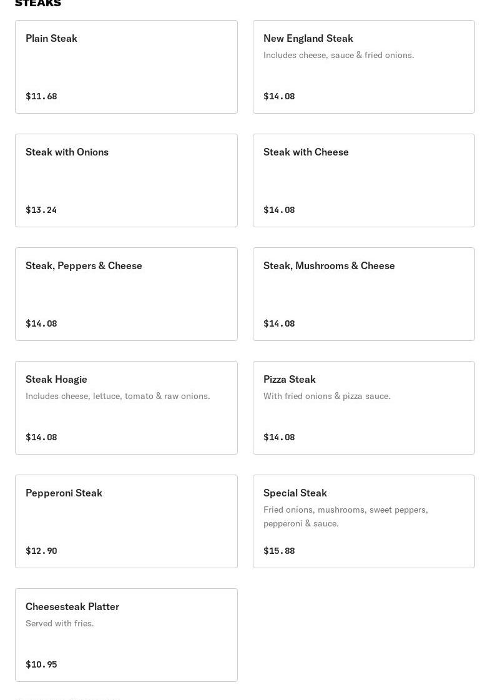Image resolution: width=490 pixels, height=700 pixels.
Task: Click the Steak Hoagie ingredients description
Action: pos(118,396)
